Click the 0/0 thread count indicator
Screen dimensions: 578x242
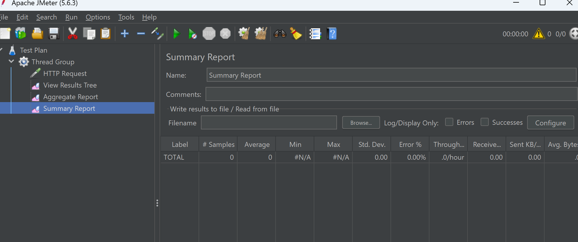(x=561, y=34)
